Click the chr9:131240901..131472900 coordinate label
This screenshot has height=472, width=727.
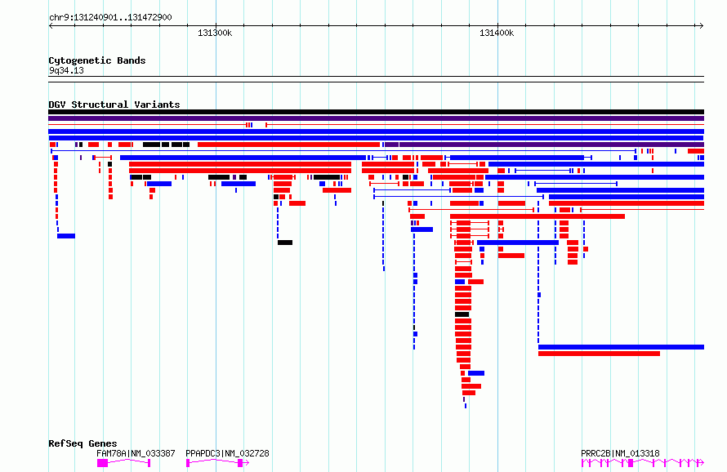(x=110, y=17)
